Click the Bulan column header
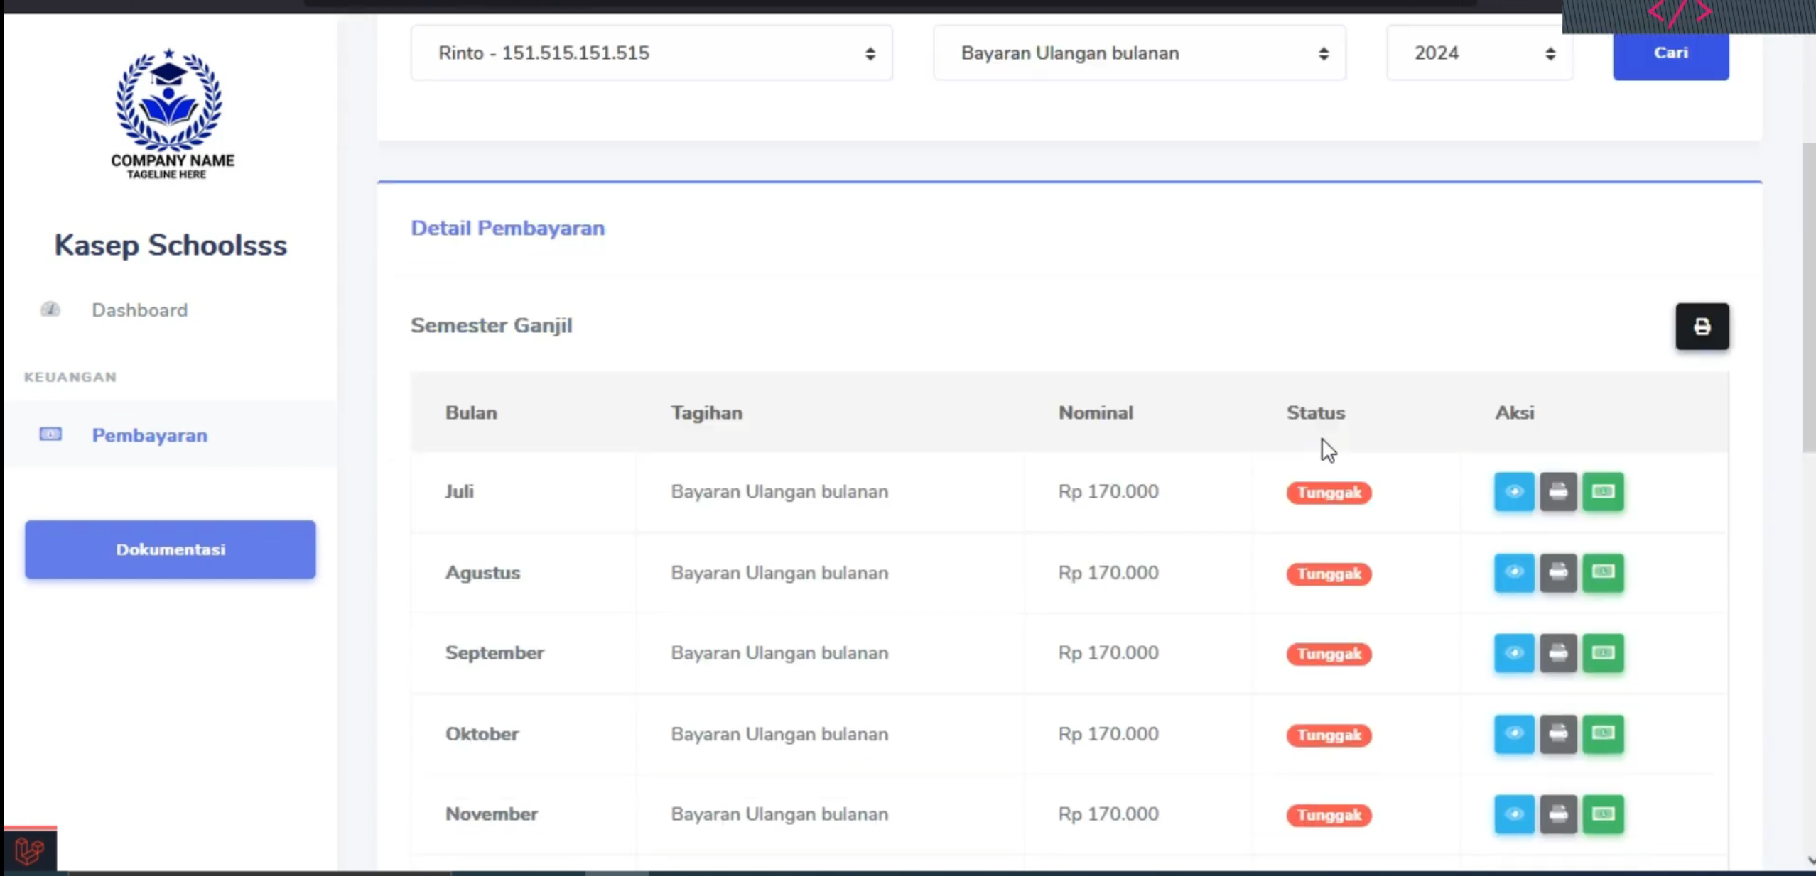Image resolution: width=1816 pixels, height=876 pixels. (471, 412)
